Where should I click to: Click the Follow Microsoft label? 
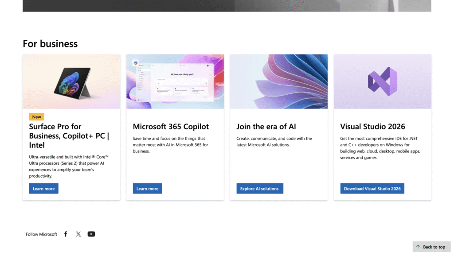[41, 234]
